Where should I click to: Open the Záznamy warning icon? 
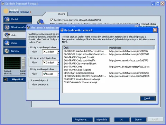(x=7, y=51)
